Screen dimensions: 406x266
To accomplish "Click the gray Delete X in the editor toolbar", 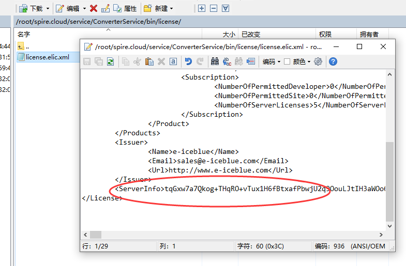I will pos(161,61).
